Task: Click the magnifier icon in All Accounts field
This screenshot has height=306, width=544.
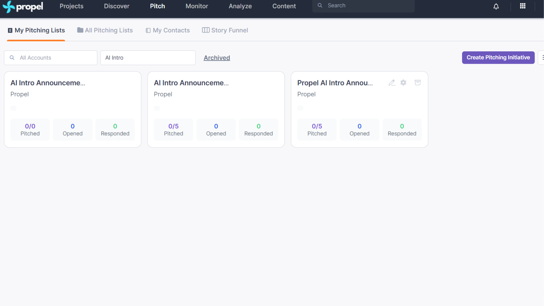Action: click(x=12, y=58)
